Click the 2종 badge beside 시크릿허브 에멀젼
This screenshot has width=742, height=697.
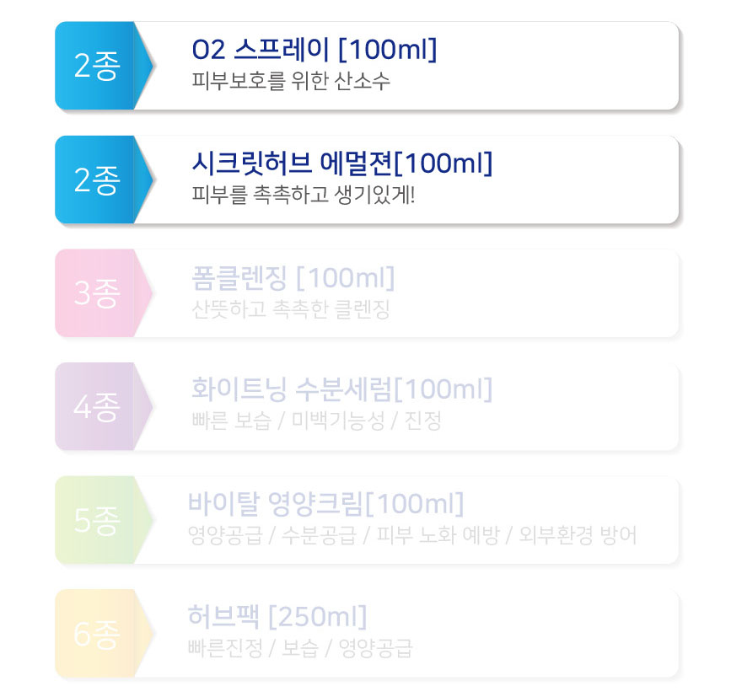coord(97,180)
